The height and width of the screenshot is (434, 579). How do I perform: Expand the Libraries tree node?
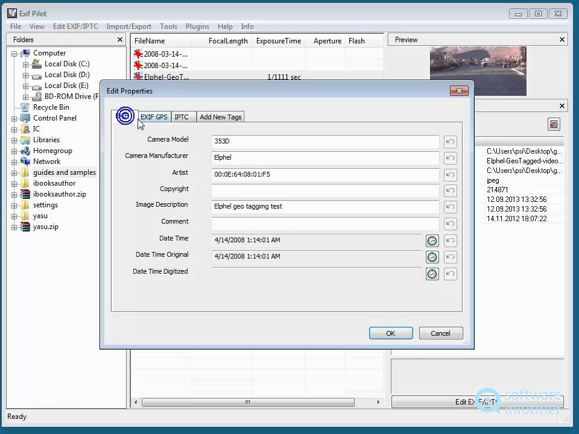(x=14, y=140)
